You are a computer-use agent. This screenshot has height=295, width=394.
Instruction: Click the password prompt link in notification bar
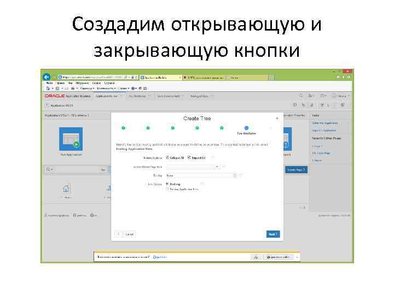pyautogui.click(x=160, y=257)
